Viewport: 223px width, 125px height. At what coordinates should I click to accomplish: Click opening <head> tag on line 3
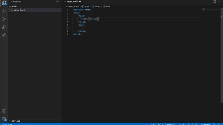coord(81,16)
